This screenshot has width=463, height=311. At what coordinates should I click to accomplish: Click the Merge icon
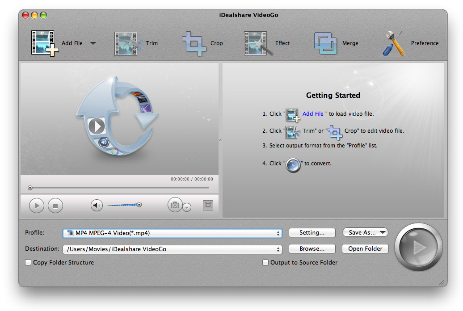(325, 43)
